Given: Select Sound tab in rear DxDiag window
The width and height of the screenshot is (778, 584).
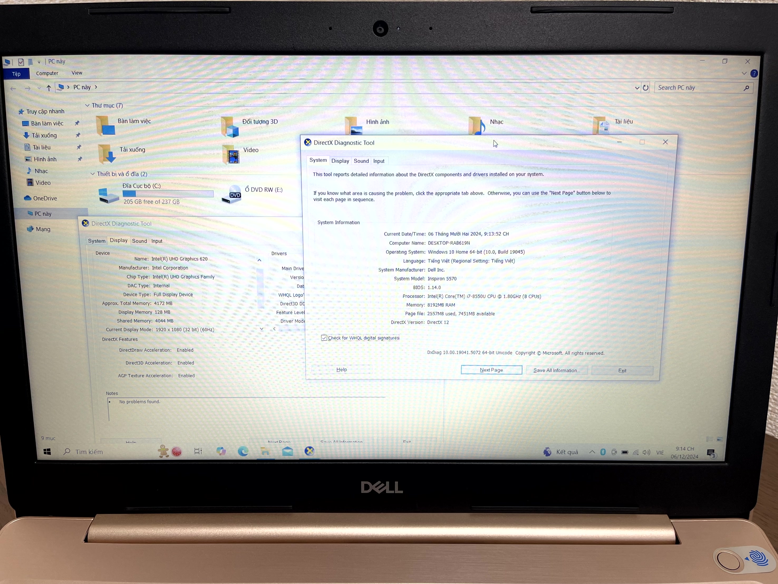Looking at the screenshot, I should point(139,241).
